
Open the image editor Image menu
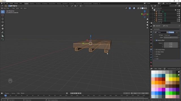click(160, 69)
